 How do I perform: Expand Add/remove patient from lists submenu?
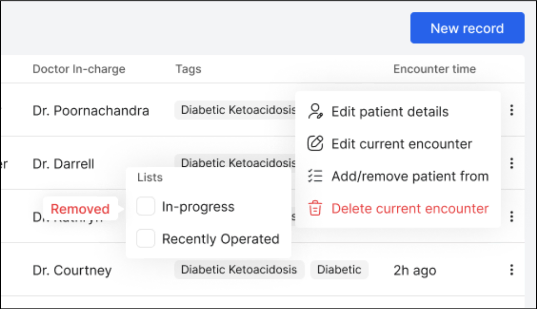[410, 176]
